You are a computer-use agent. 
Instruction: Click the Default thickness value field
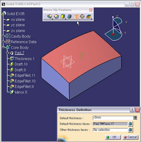113,118
